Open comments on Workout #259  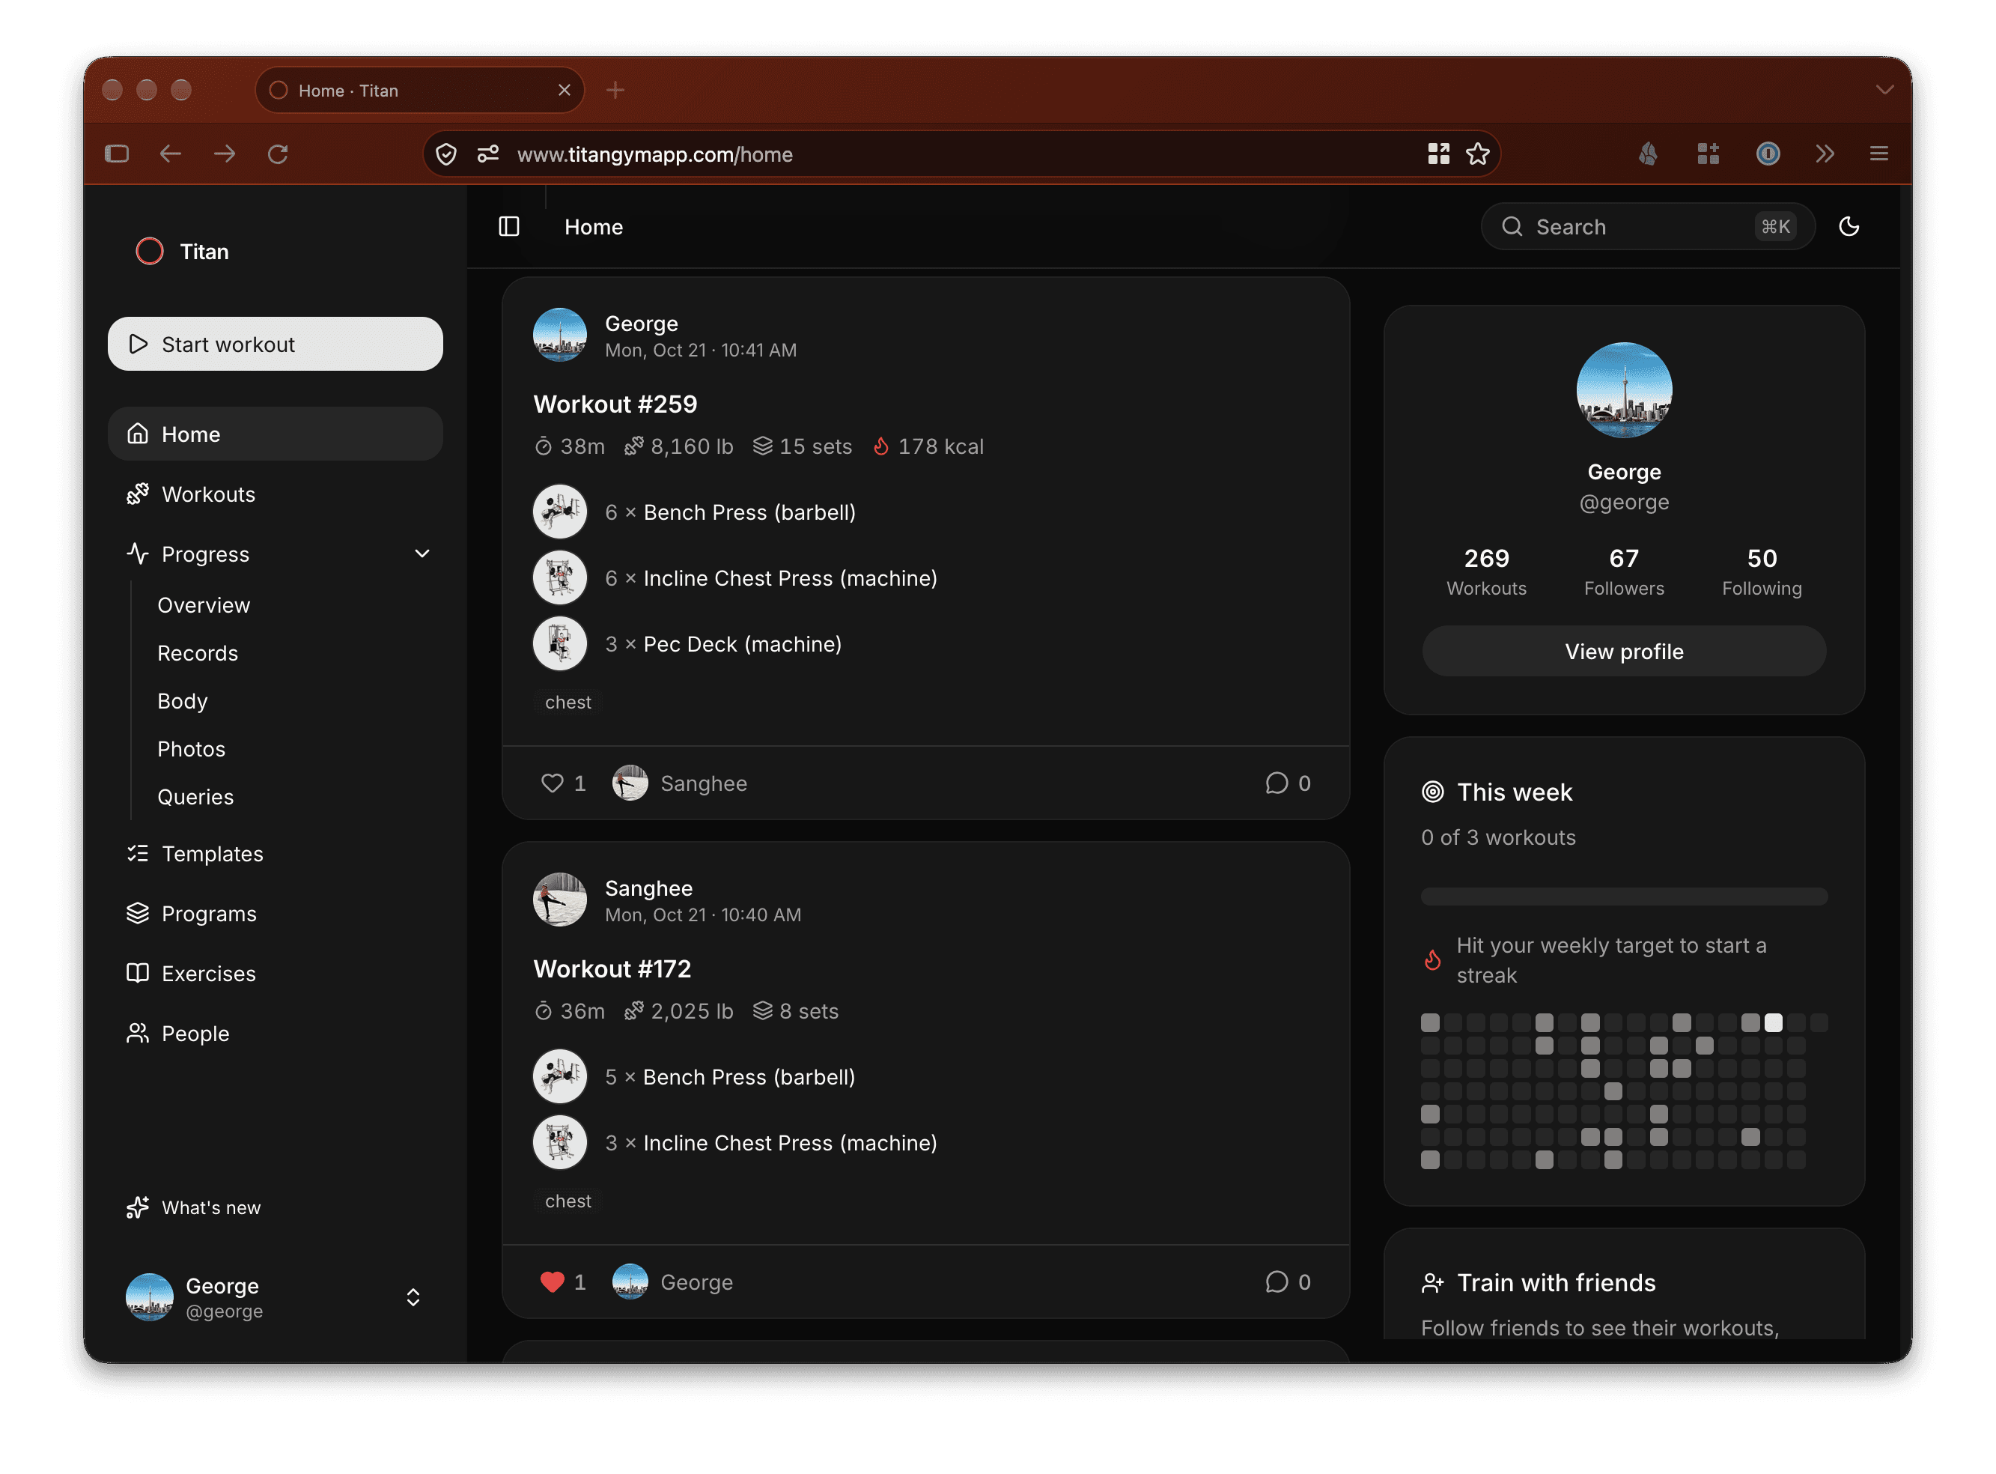tap(1287, 783)
